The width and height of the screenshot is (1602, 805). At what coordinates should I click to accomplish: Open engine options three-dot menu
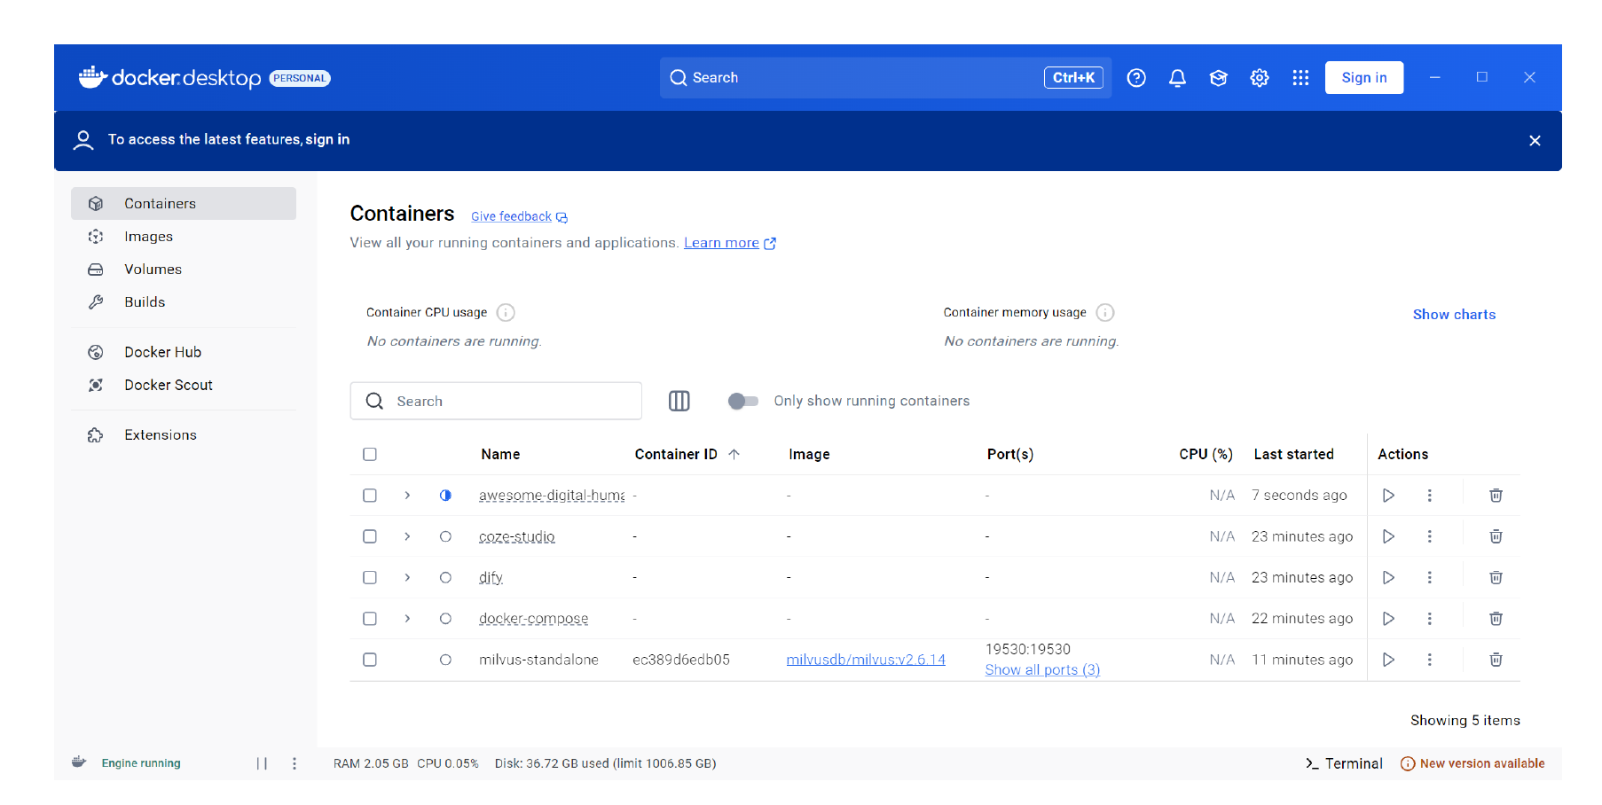294,763
